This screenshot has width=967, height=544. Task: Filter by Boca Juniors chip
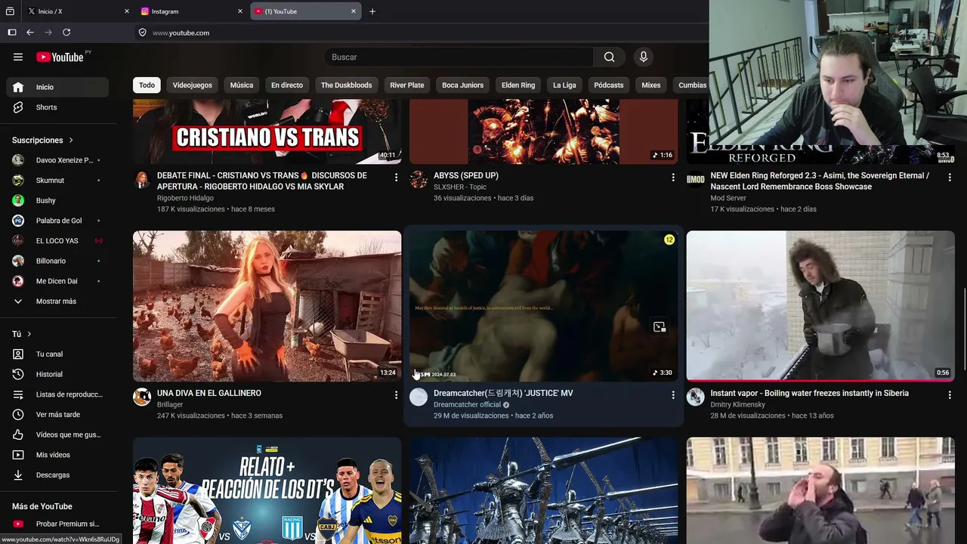click(462, 85)
